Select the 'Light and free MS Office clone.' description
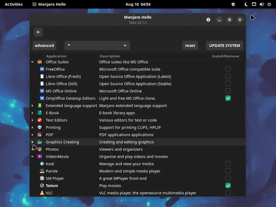Image resolution: width=276 pixels, height=207 pixels. [x=127, y=98]
